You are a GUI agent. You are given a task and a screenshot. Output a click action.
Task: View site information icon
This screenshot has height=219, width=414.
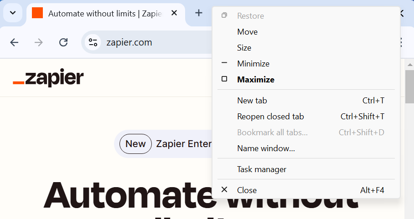click(93, 42)
